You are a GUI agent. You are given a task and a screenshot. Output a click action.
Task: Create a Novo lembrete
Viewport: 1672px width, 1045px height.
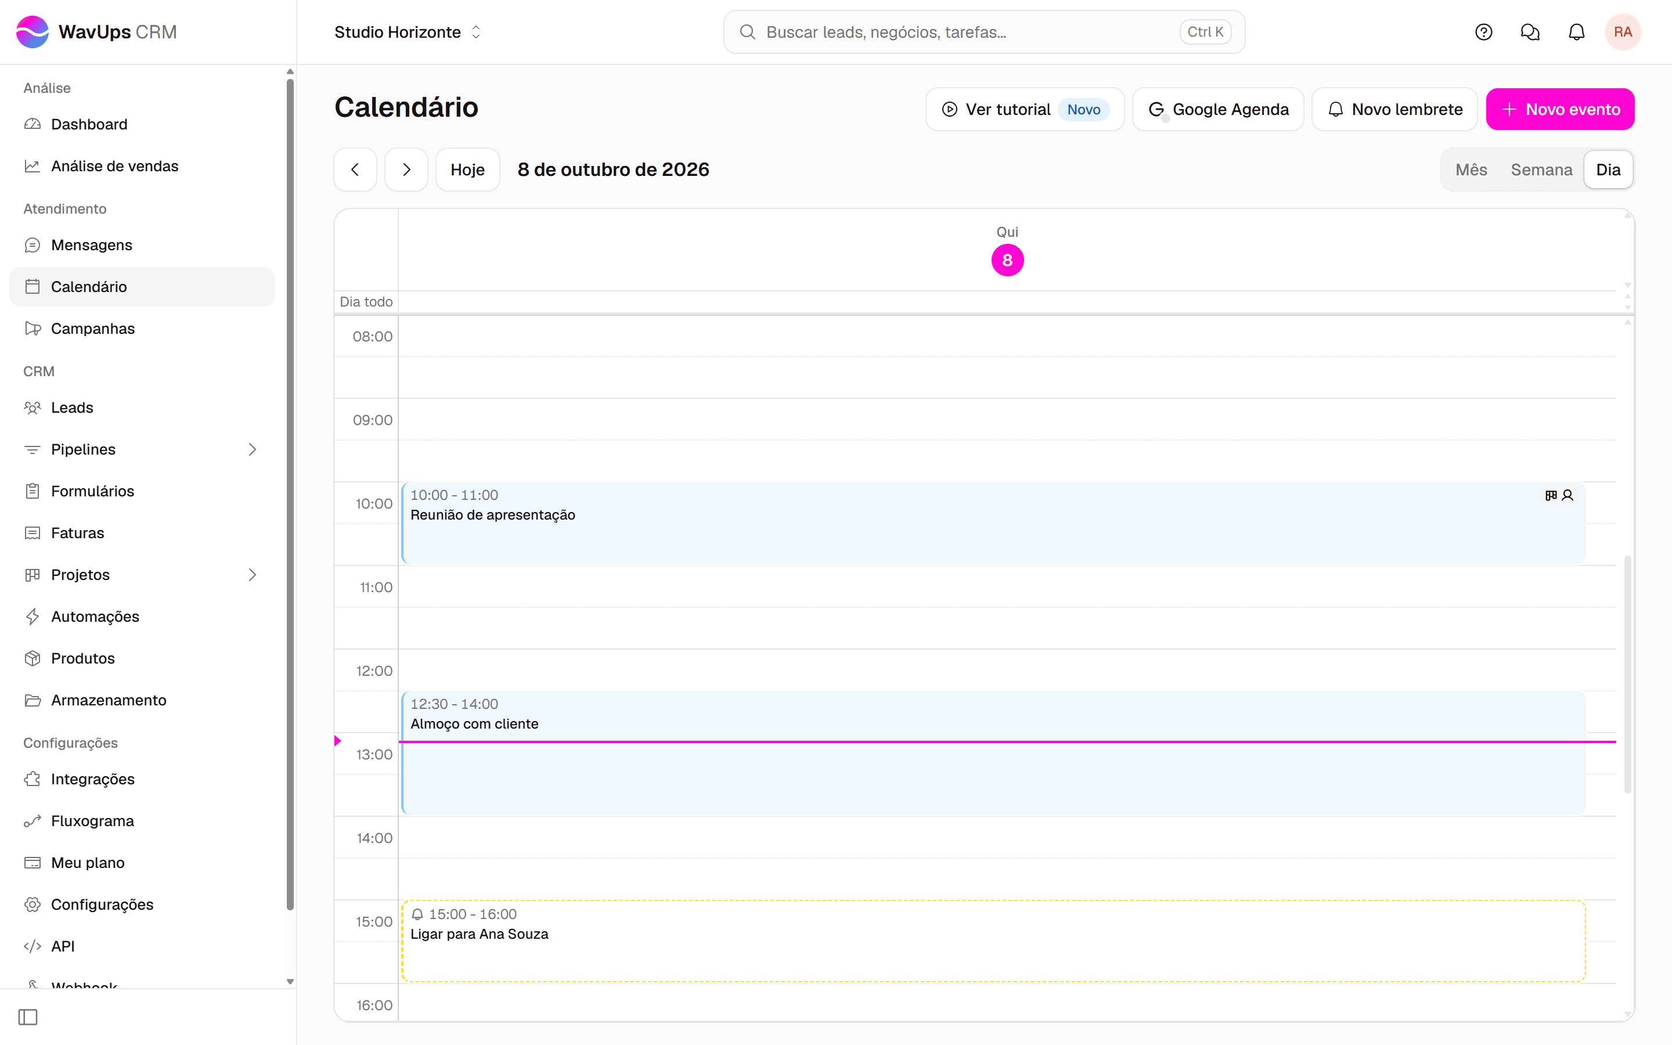point(1394,109)
